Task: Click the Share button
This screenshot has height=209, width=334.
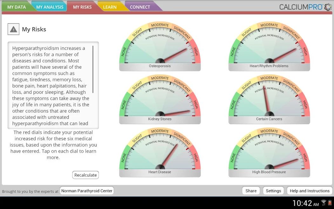Action: point(251,191)
